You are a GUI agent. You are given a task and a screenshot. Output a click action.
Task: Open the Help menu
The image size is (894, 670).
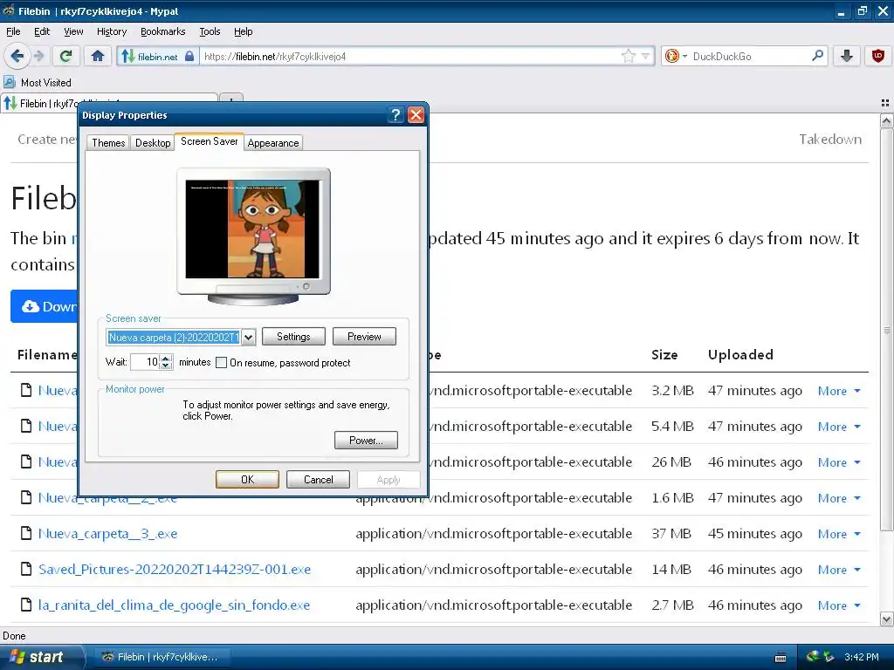click(243, 31)
